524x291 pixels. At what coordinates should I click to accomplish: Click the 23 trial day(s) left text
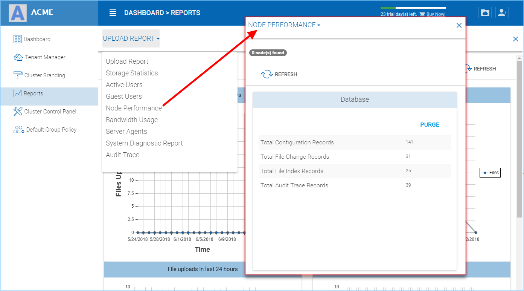[399, 14]
